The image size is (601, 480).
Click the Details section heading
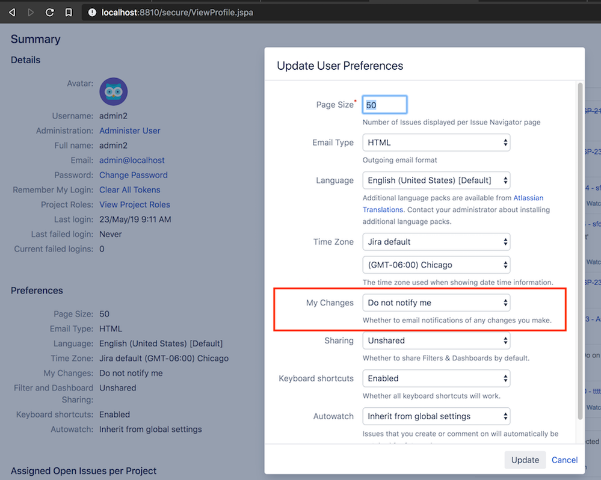[x=25, y=60]
